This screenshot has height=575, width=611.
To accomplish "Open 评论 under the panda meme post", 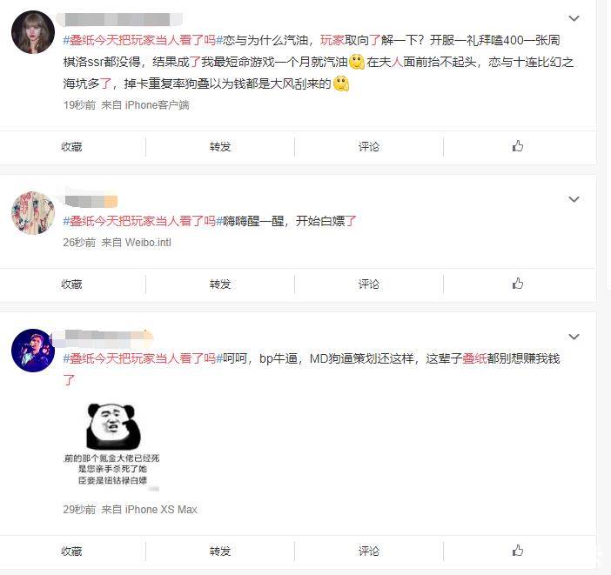I will [369, 551].
